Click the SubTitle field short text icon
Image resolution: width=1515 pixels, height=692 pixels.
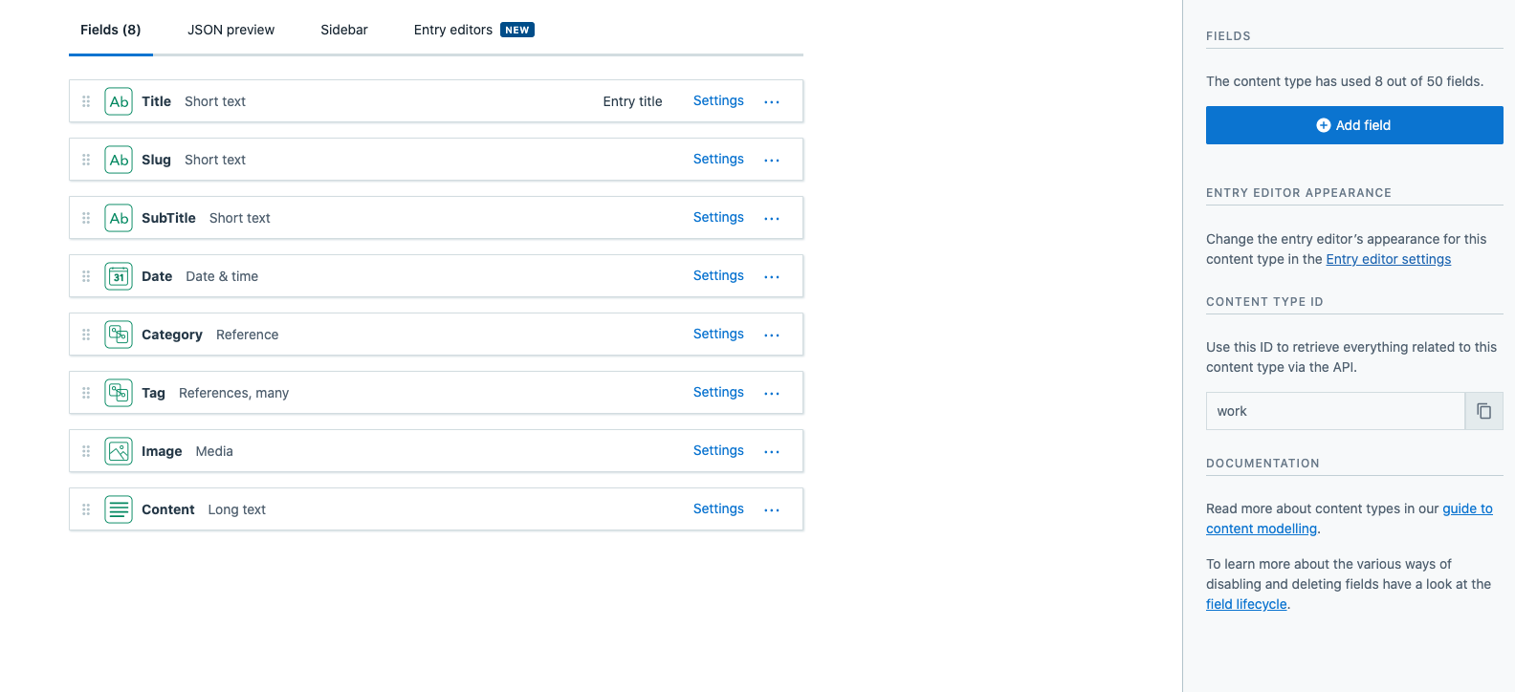(x=119, y=218)
